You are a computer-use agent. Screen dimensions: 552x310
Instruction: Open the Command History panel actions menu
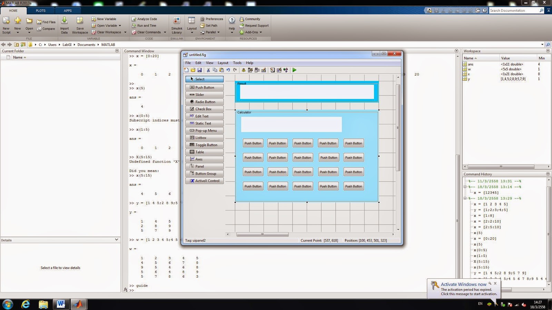(548, 174)
